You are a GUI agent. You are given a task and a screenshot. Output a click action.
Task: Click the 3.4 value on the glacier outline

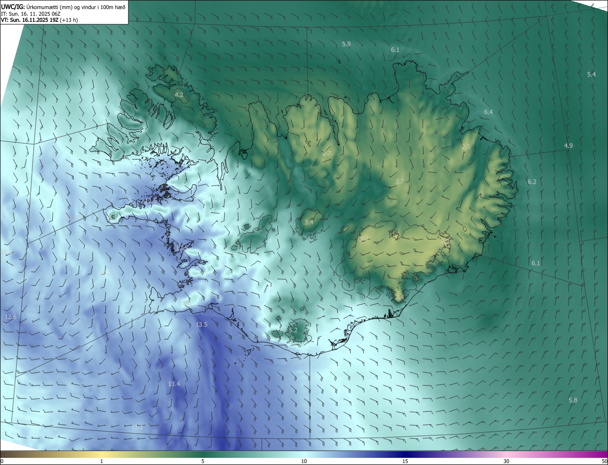click(309, 223)
